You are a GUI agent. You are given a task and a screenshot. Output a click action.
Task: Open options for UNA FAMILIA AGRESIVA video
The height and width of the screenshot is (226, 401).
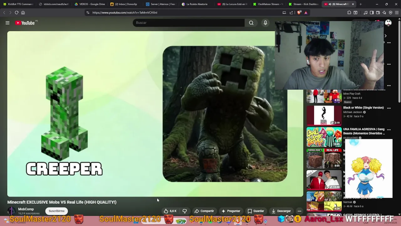pos(389,129)
